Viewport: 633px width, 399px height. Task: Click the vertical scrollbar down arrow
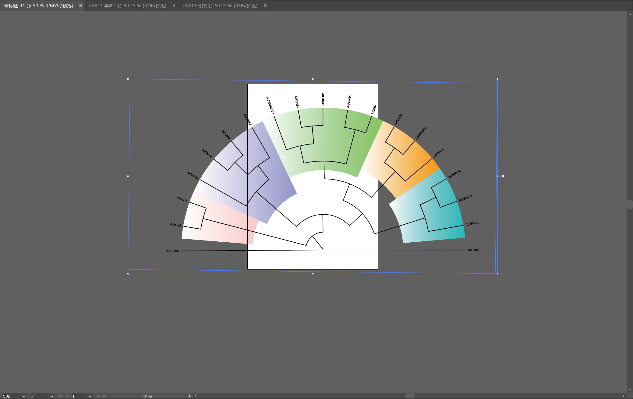pyautogui.click(x=630, y=389)
